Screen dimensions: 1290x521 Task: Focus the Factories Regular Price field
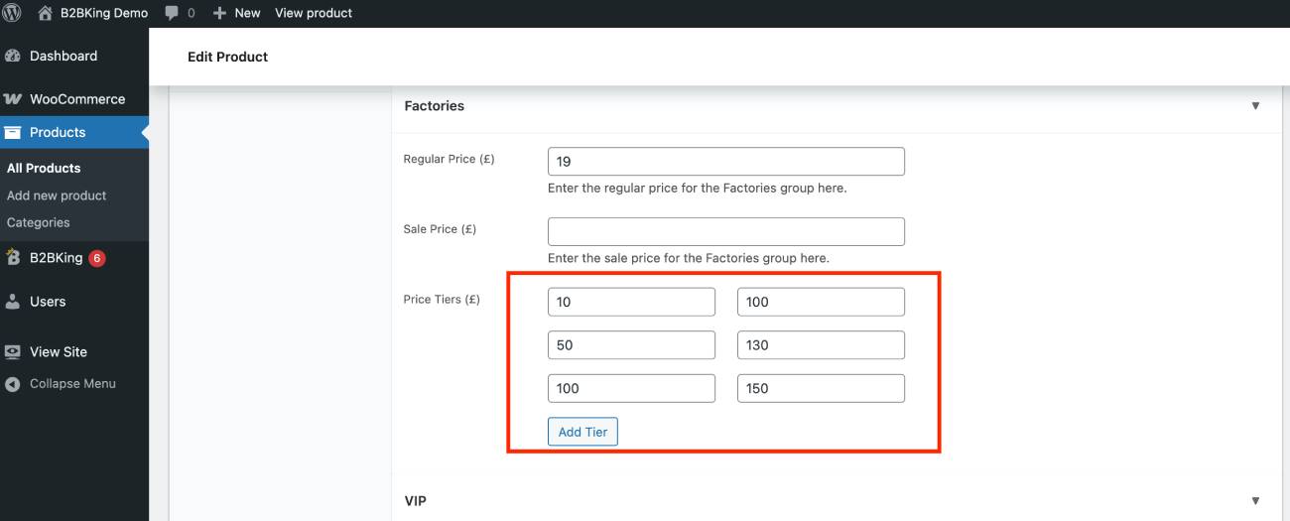[x=726, y=162]
